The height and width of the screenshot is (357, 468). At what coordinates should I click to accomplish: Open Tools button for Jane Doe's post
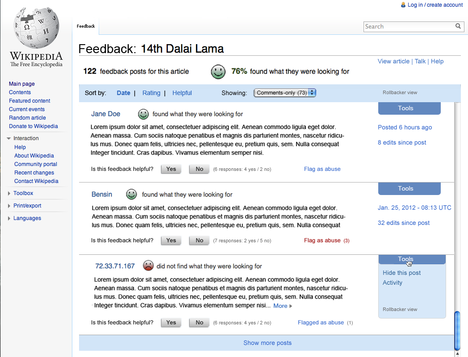point(409,108)
